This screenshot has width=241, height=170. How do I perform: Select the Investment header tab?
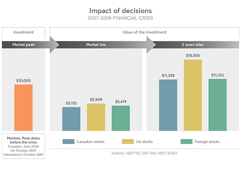[23, 32]
